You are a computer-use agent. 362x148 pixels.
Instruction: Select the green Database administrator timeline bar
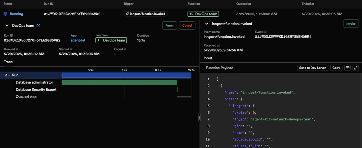click(119, 82)
